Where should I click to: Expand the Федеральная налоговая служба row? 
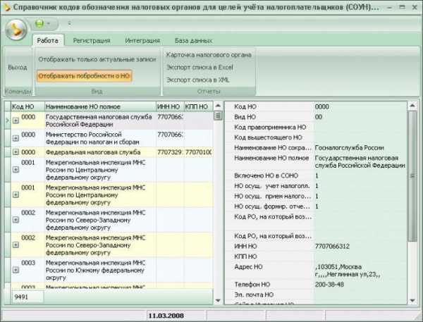tap(16, 152)
